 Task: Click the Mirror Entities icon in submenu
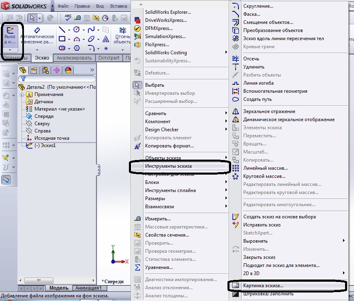(x=236, y=111)
